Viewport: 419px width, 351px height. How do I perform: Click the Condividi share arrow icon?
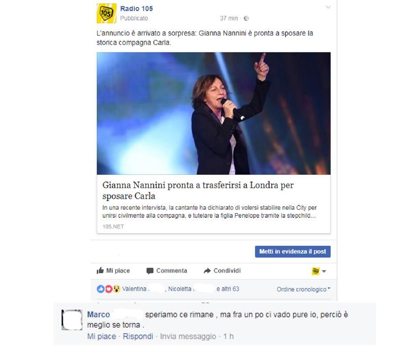tap(207, 271)
